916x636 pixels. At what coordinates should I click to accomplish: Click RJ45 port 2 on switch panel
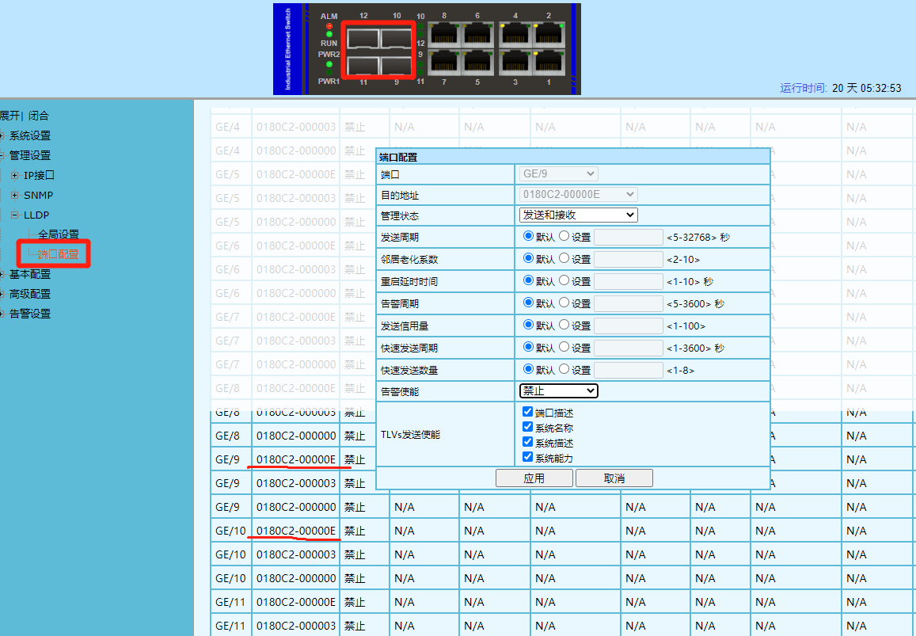pos(549,34)
